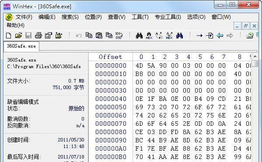Find text with the black binoculars icon
Image resolution: width=262 pixels, height=162 pixels.
[x=139, y=35]
